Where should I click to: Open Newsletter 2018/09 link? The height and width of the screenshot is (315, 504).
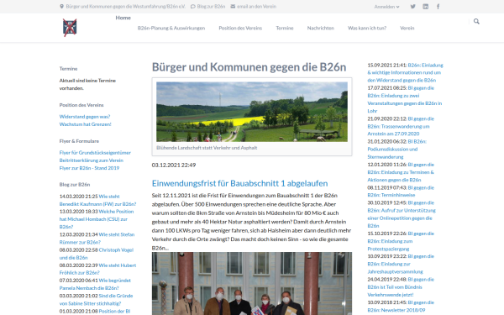401,307
